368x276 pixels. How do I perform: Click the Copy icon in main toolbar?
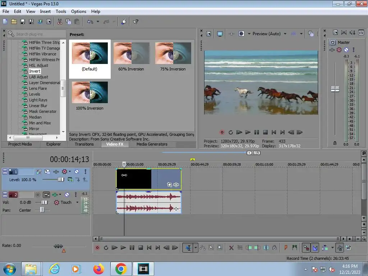coord(68,22)
